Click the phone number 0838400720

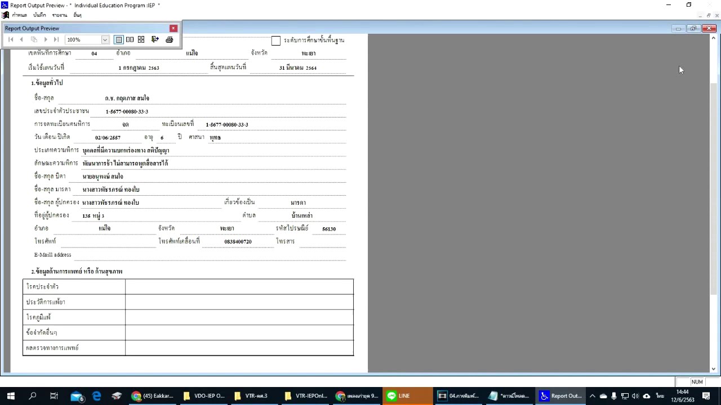coord(238,242)
